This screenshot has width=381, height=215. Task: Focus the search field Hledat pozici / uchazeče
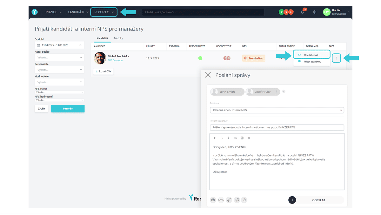pyautogui.click(x=203, y=12)
